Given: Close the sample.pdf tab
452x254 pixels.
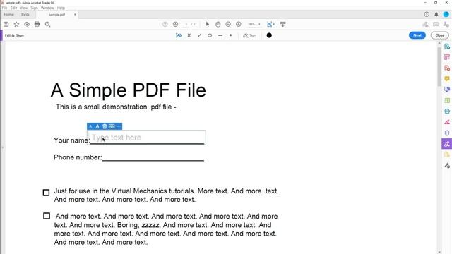Looking at the screenshot, I should pos(75,14).
